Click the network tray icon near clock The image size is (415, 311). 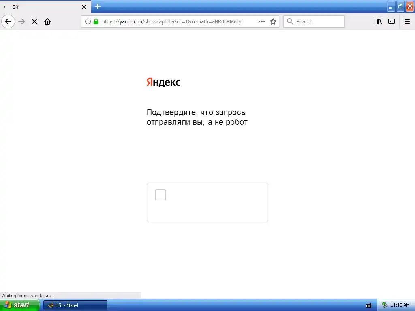385,305
